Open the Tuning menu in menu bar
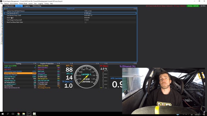 pos(46,4)
